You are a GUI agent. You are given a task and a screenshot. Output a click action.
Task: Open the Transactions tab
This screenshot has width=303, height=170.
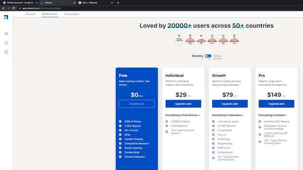pos(71,14)
